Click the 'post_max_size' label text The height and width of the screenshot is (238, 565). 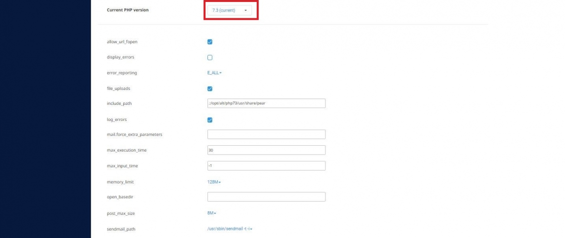click(121, 214)
